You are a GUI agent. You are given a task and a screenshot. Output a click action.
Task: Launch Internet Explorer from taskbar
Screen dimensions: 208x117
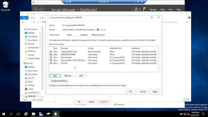click(26, 114)
